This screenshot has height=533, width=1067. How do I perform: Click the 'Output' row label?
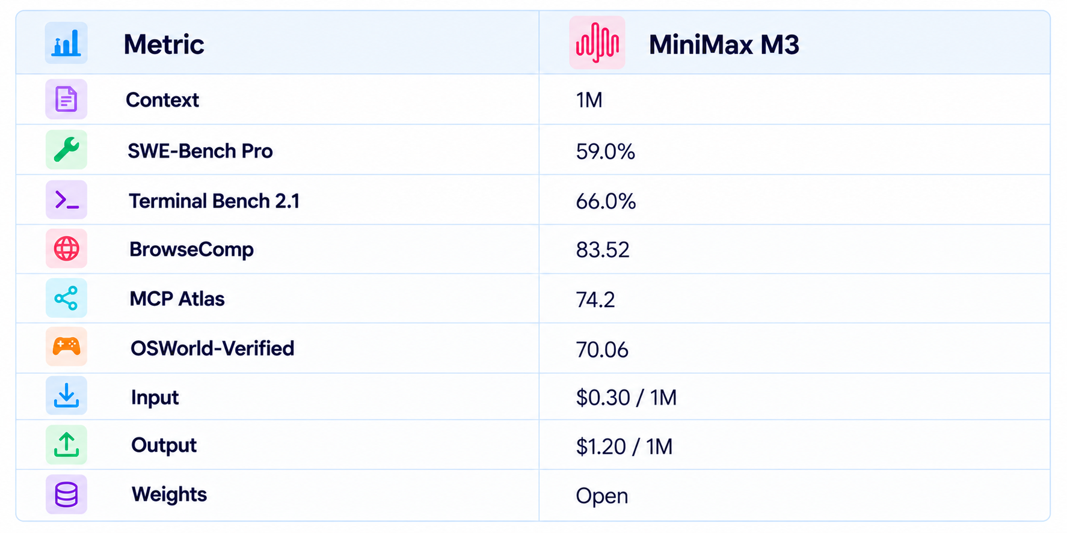[x=164, y=445]
